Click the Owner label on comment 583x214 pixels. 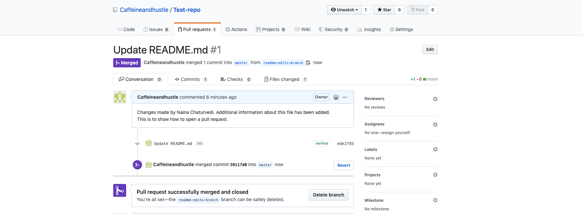321,97
